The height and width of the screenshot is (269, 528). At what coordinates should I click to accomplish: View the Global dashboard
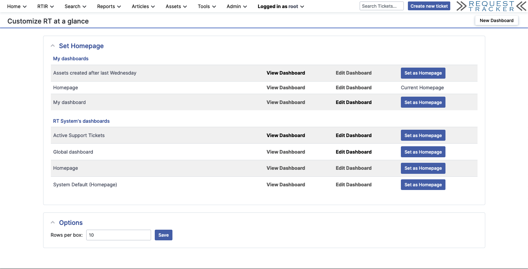click(286, 152)
